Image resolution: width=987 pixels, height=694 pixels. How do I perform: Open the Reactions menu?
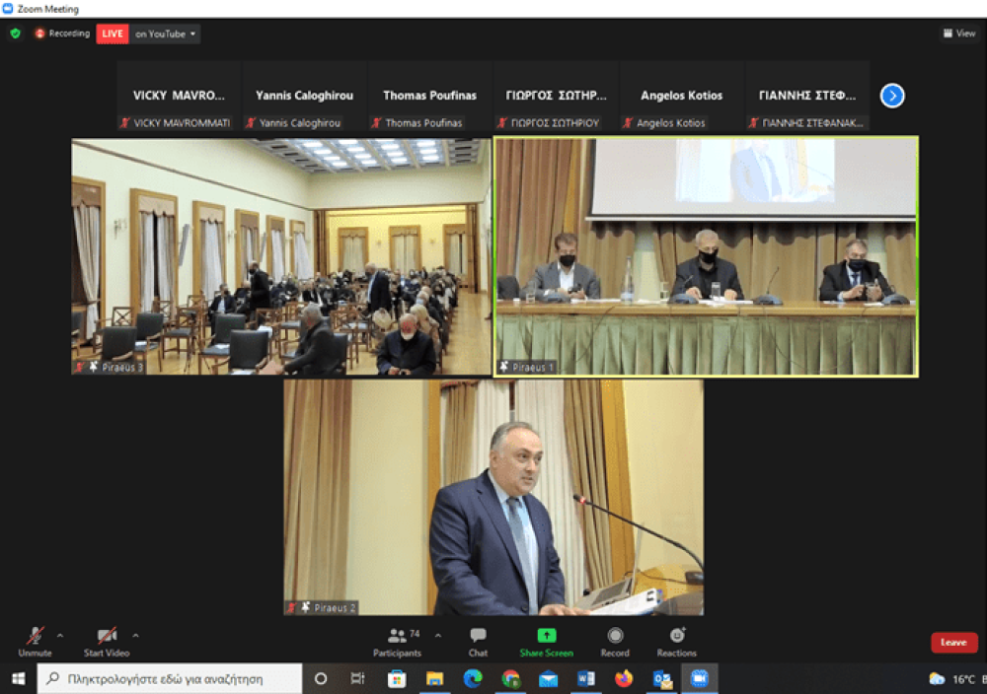677,642
